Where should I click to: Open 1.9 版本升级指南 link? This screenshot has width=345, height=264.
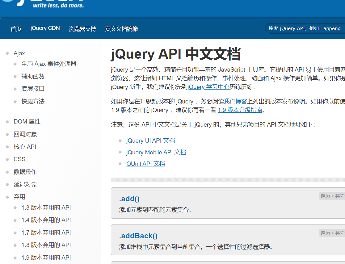(240, 110)
